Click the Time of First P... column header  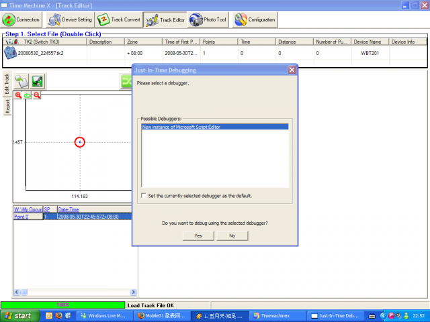(181, 42)
